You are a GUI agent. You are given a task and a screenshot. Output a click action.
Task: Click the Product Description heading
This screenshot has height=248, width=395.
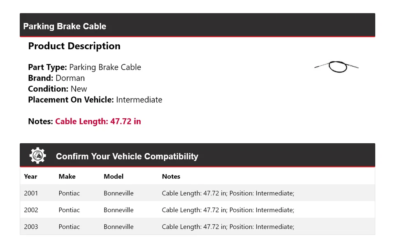[x=74, y=46]
